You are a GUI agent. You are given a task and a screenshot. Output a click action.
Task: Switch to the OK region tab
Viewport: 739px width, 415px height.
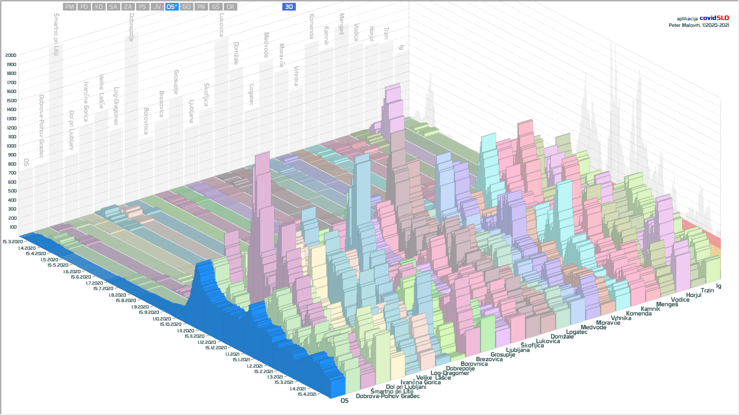[x=231, y=7]
